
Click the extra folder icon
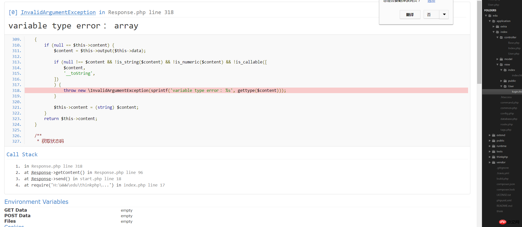pyautogui.click(x=498, y=26)
